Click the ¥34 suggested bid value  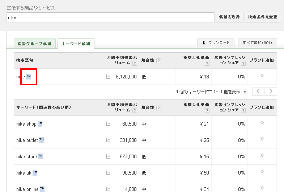(x=204, y=189)
